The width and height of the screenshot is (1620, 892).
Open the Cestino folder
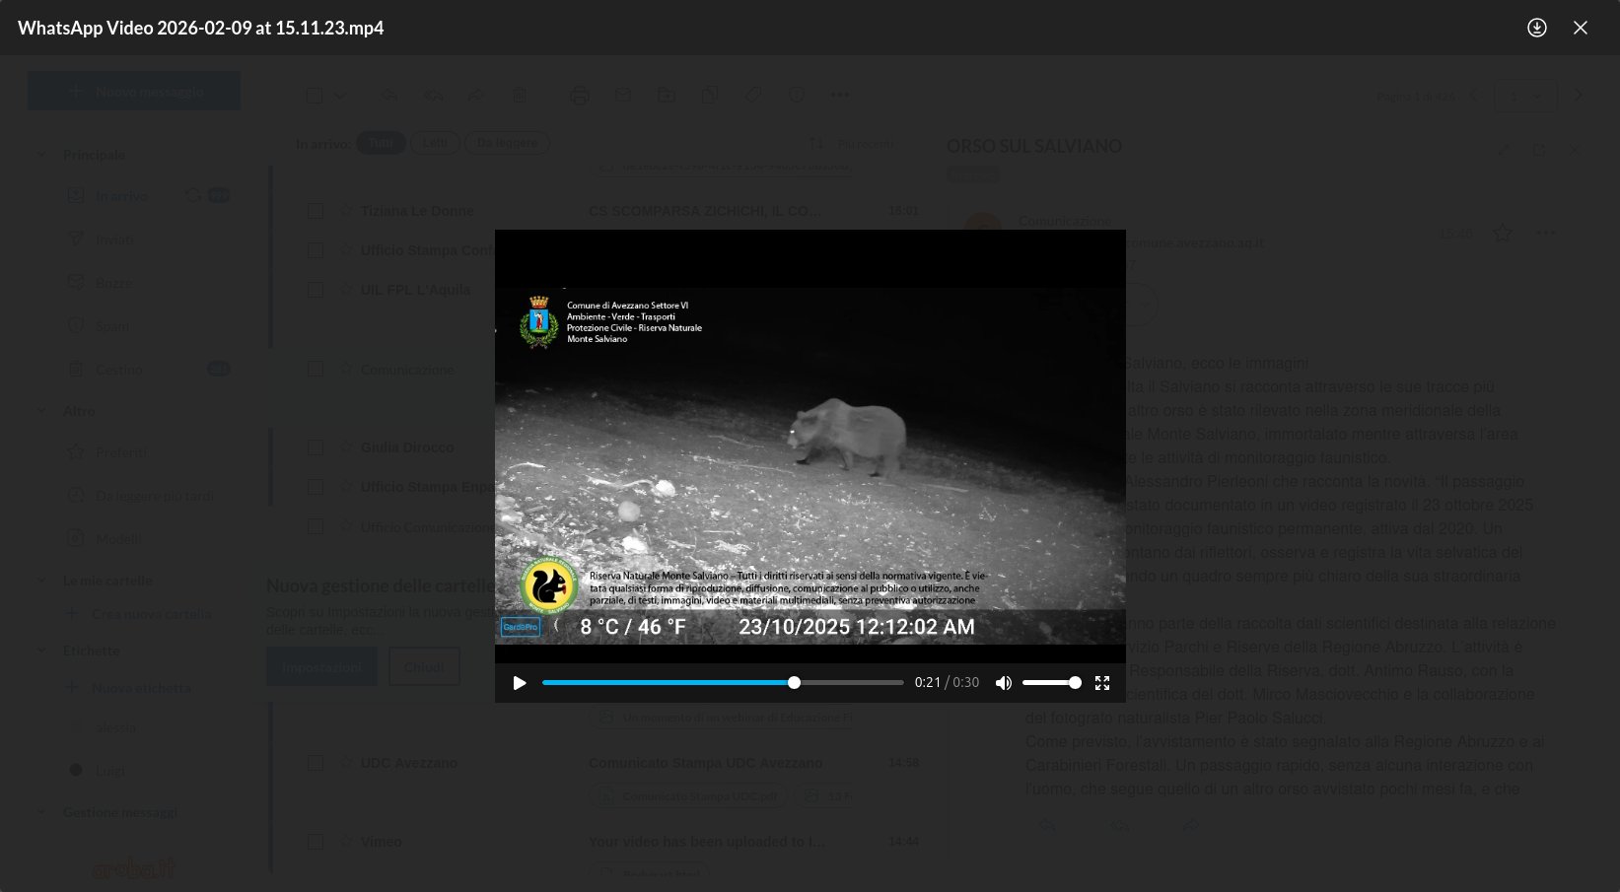(x=119, y=370)
